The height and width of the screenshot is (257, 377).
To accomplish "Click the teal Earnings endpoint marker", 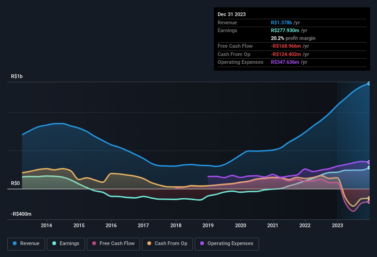I will [x=369, y=168].
